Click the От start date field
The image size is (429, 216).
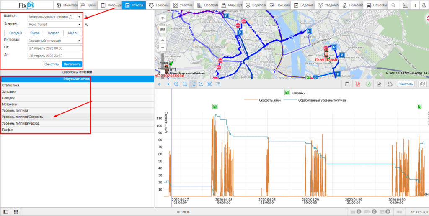(x=54, y=48)
